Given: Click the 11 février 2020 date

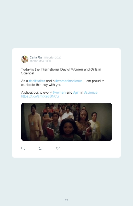Looking at the screenshot, I should [x=52, y=57].
